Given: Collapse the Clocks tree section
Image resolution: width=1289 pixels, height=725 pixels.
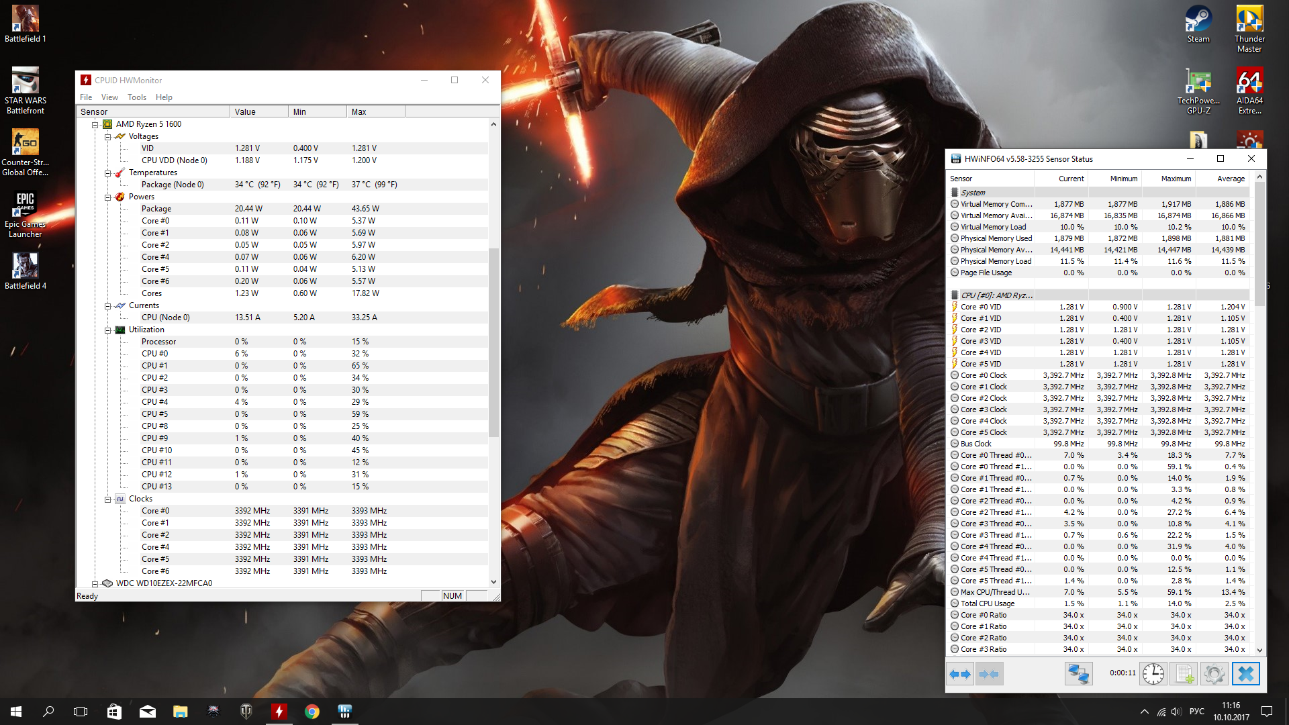Looking at the screenshot, I should pos(107,499).
